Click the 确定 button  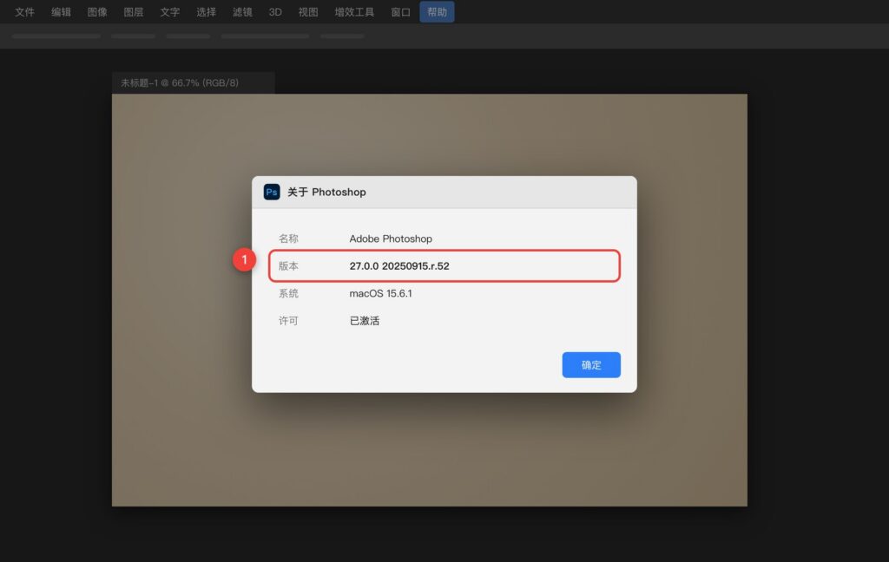point(591,365)
